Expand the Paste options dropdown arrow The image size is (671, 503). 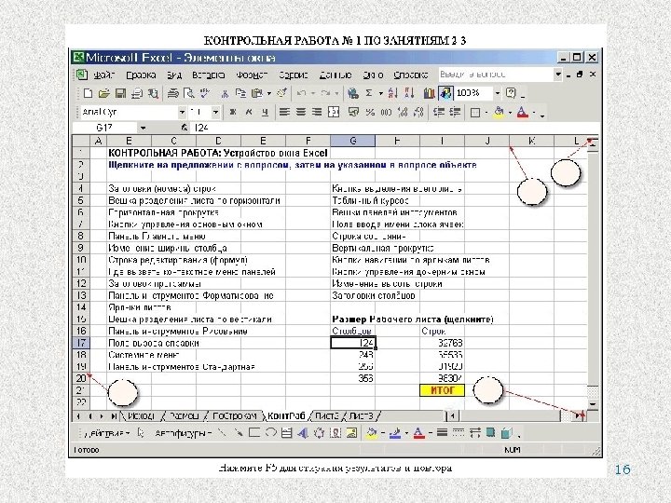coord(268,93)
